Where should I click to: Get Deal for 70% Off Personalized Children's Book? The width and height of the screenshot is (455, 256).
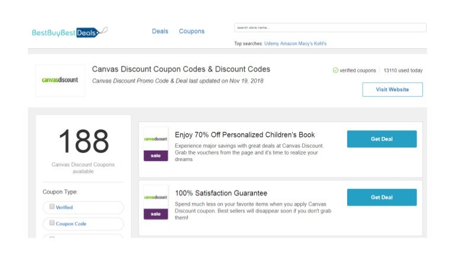point(382,139)
